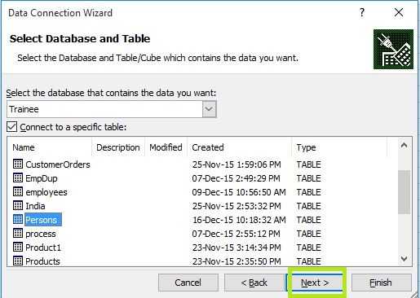Click the help question mark icon

click(362, 12)
